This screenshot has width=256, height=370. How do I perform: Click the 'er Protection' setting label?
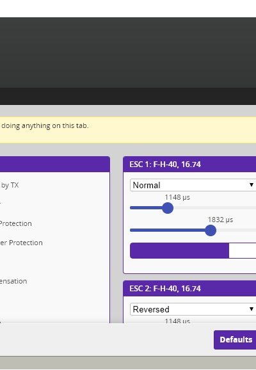pos(21,243)
